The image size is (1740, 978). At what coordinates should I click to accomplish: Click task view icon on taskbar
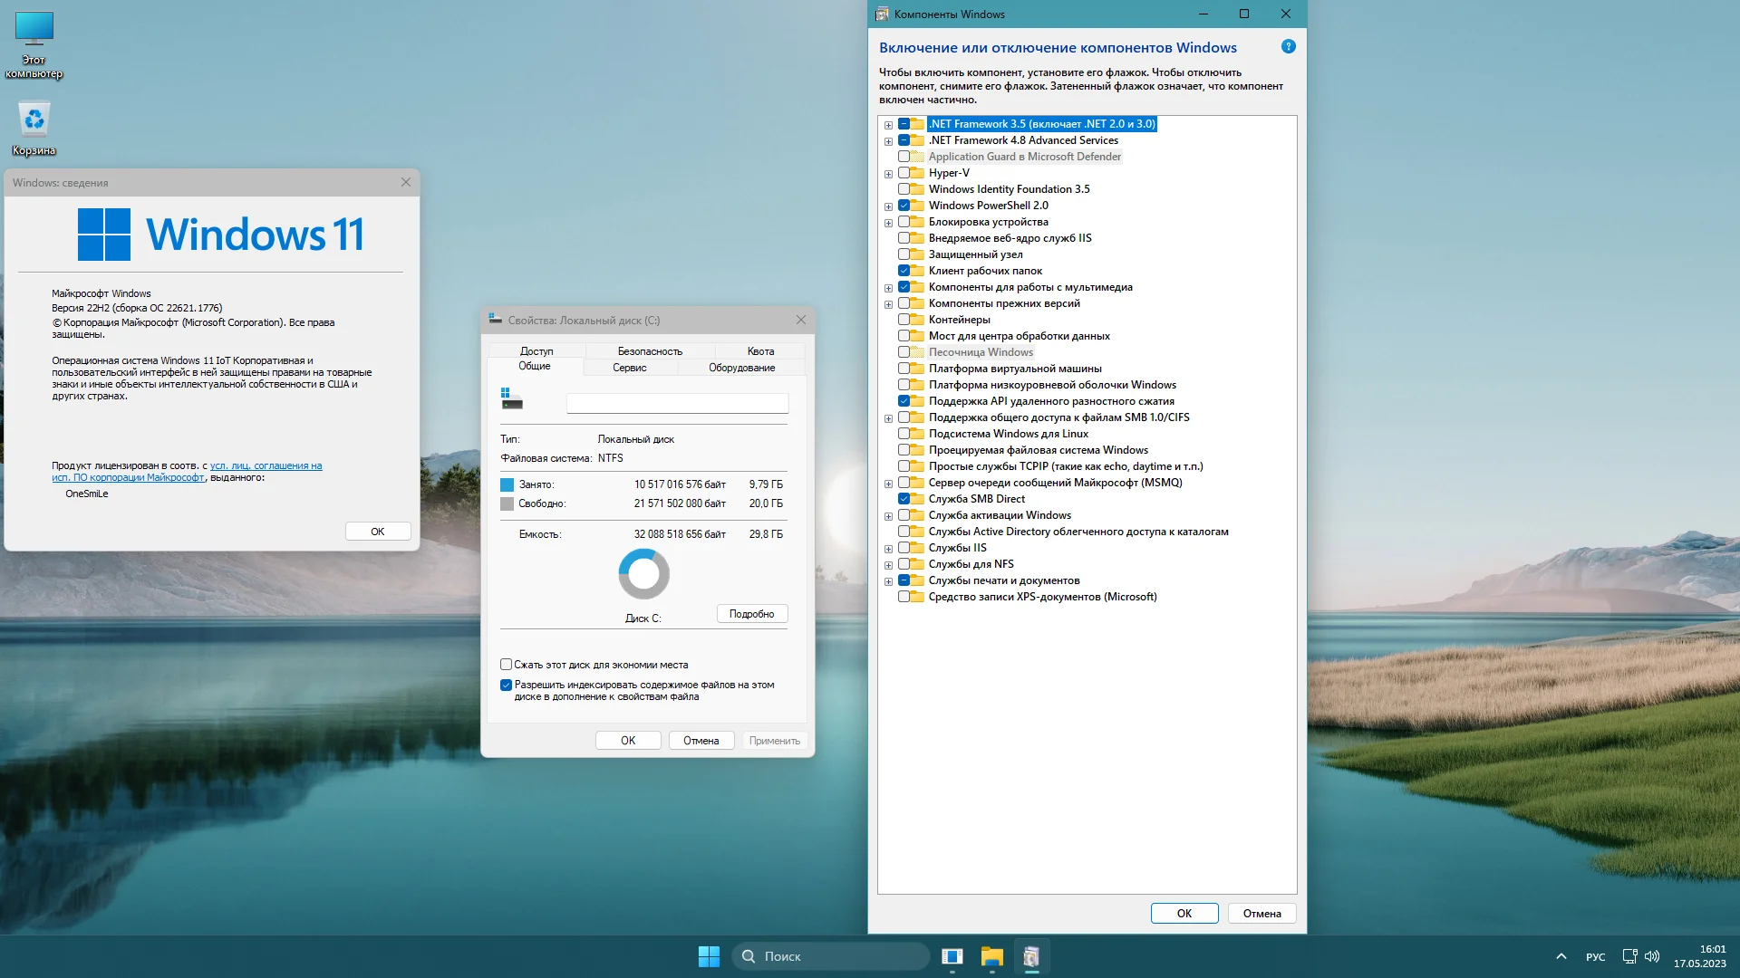[x=952, y=956]
